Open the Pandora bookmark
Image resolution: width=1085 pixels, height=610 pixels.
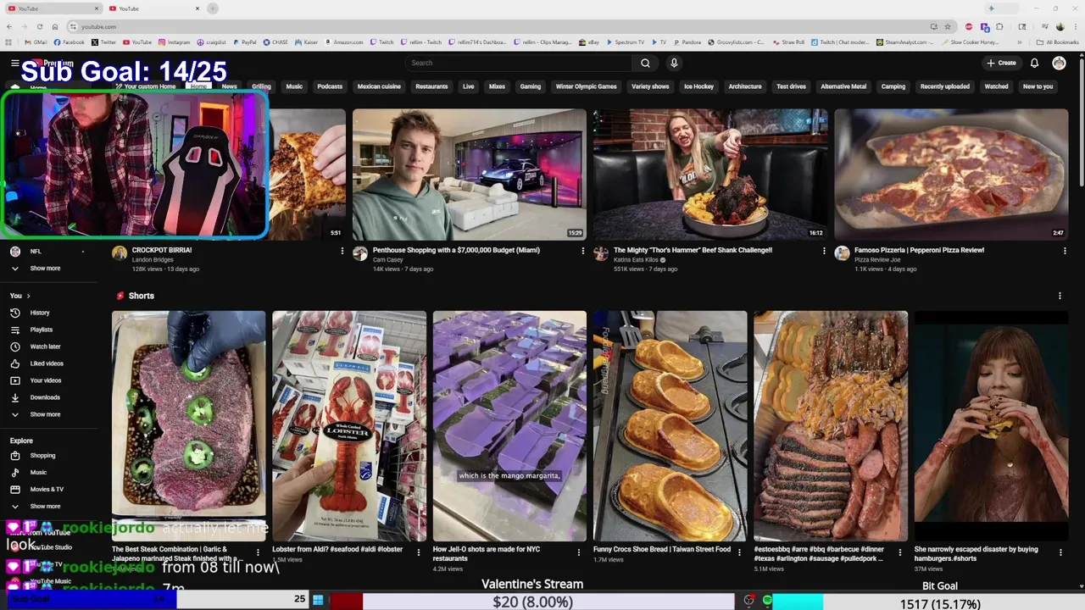point(687,42)
